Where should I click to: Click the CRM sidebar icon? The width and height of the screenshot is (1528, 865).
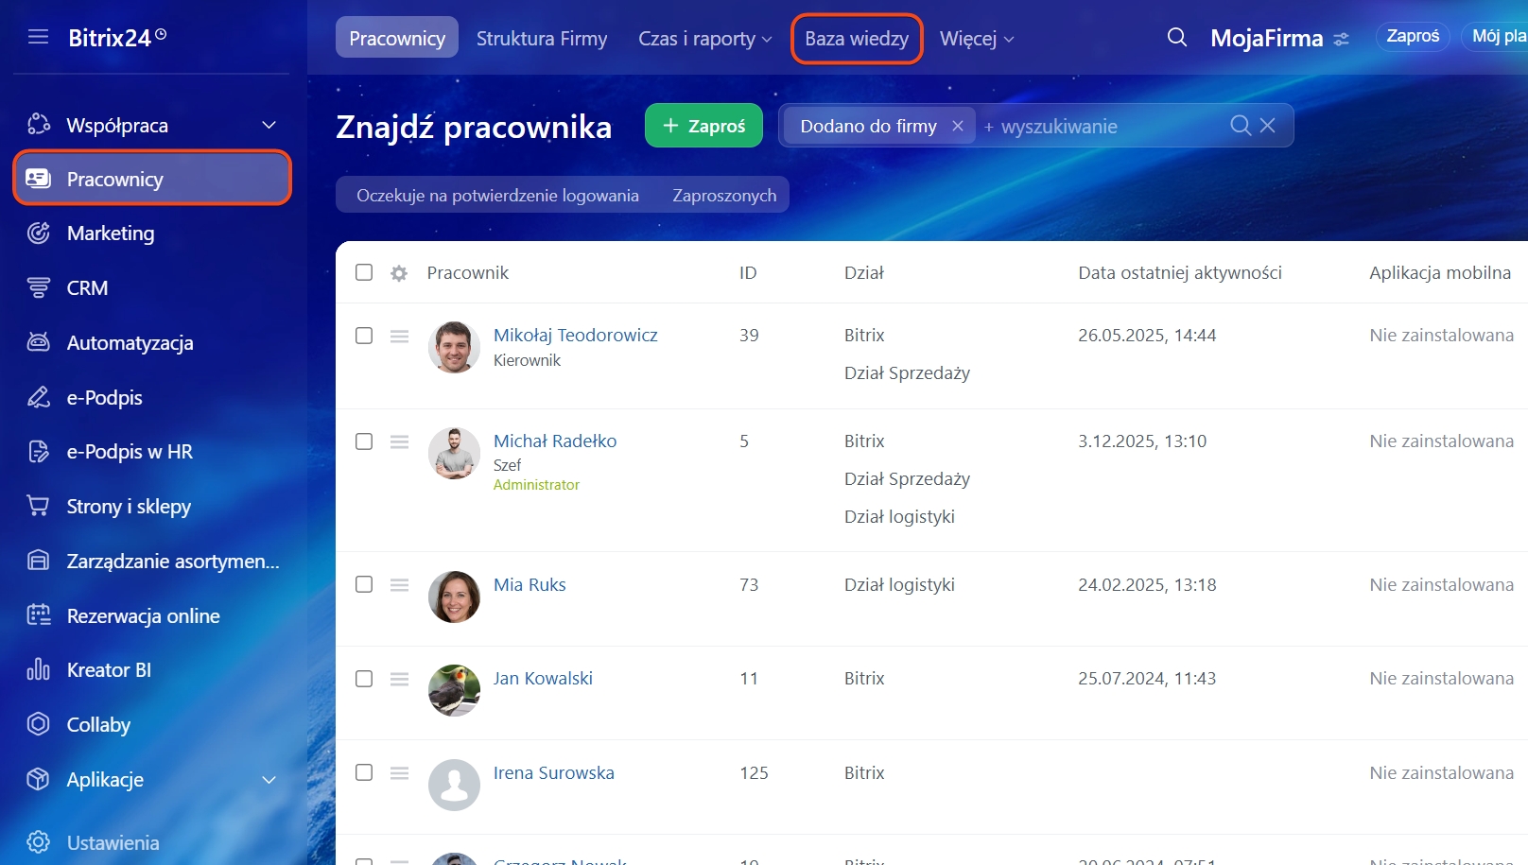pos(38,288)
